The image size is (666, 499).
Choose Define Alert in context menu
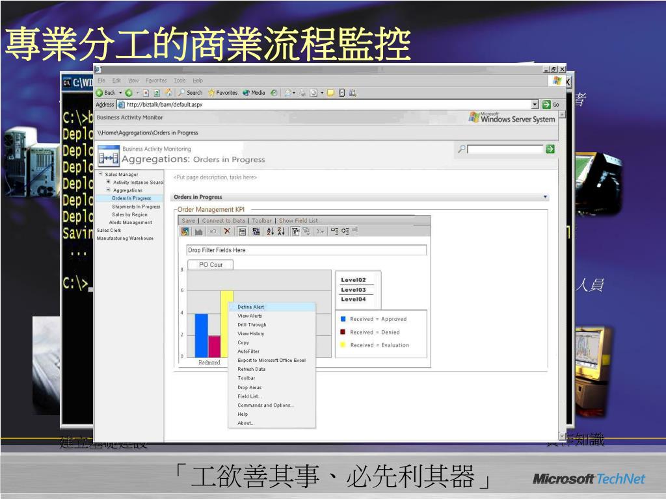272,307
